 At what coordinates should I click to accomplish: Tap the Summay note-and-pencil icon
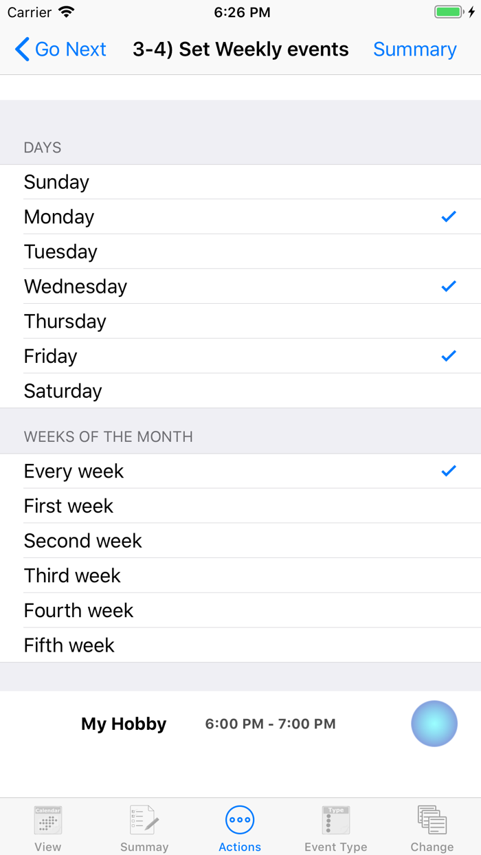144,819
